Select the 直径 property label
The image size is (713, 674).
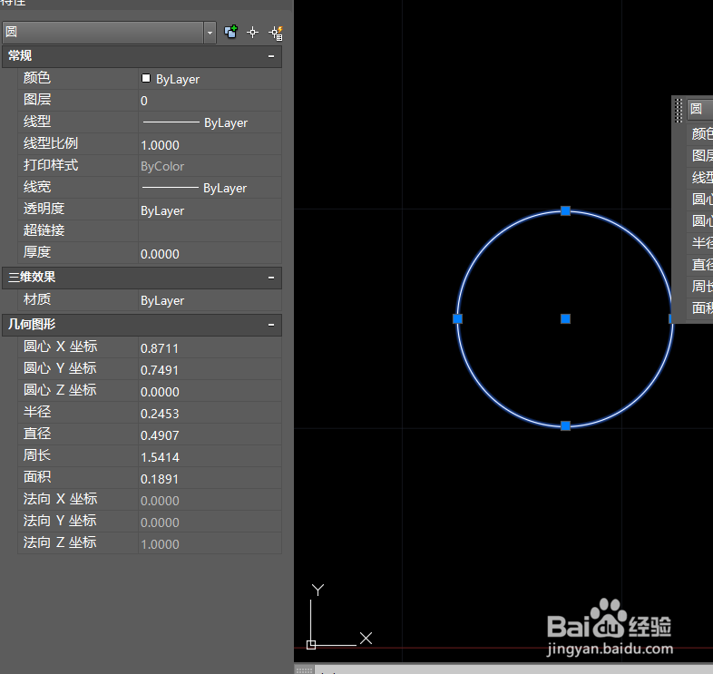[37, 434]
